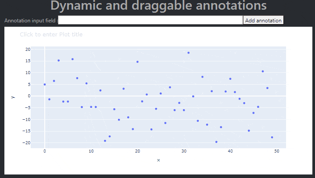This screenshot has width=315, height=178.
Task: Select the data point at x=20 near y=15
Action: coord(137,62)
